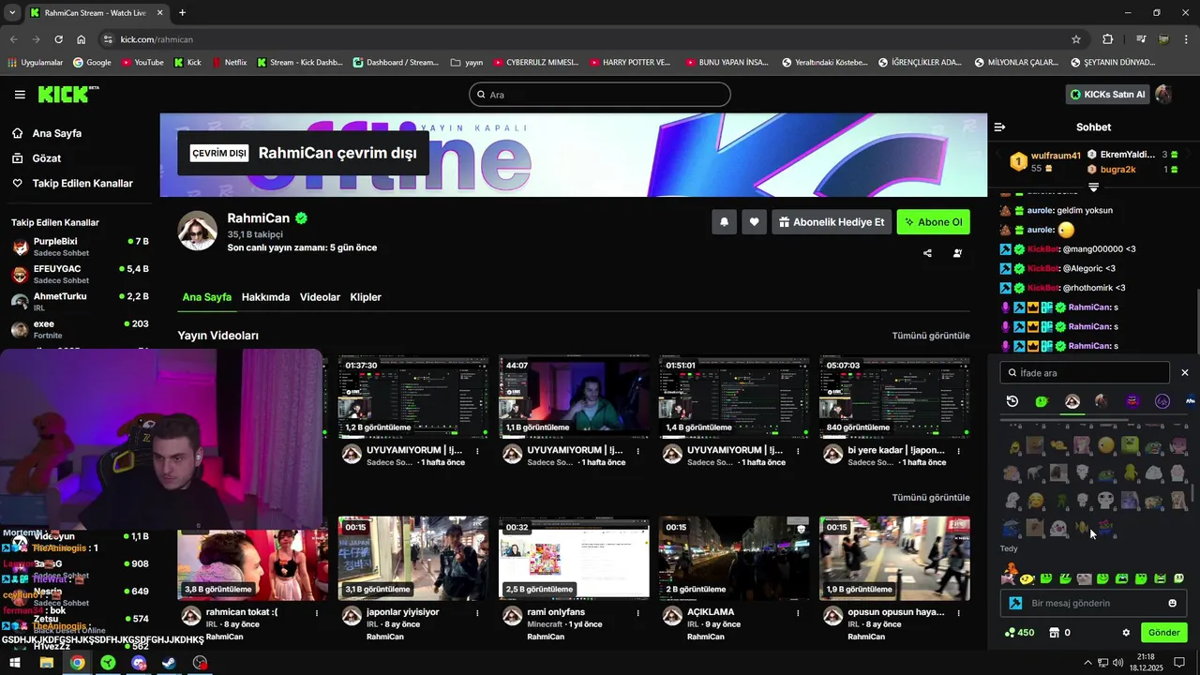Toggle the follow heart button
The image size is (1200, 675).
pyautogui.click(x=754, y=222)
